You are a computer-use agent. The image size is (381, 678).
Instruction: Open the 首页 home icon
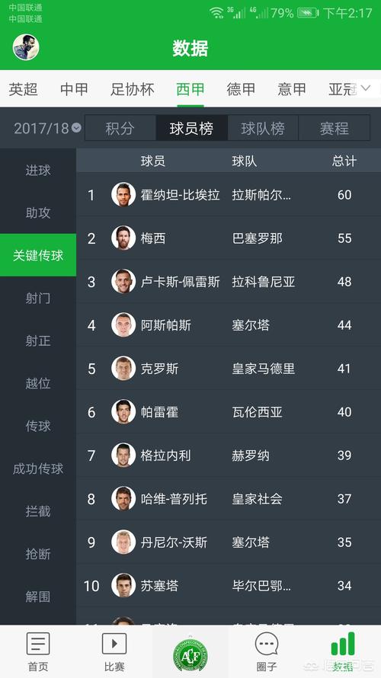pyautogui.click(x=38, y=644)
